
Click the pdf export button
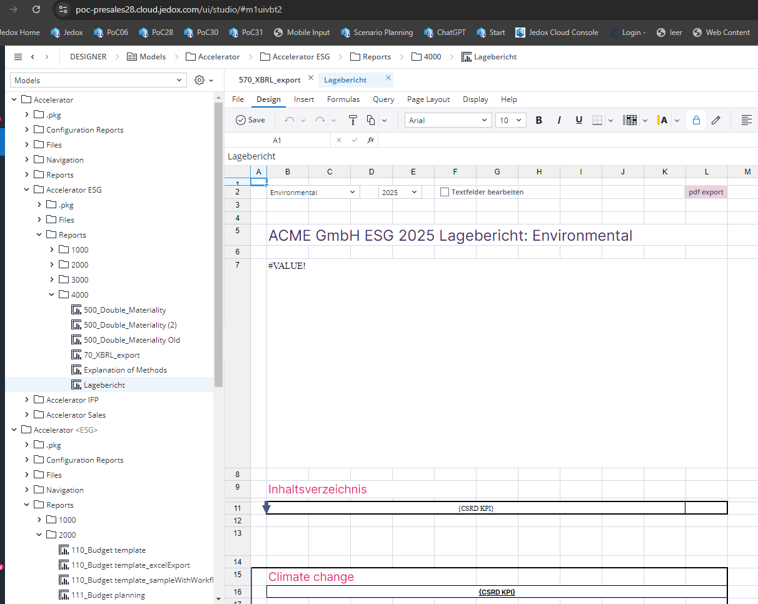click(x=706, y=192)
